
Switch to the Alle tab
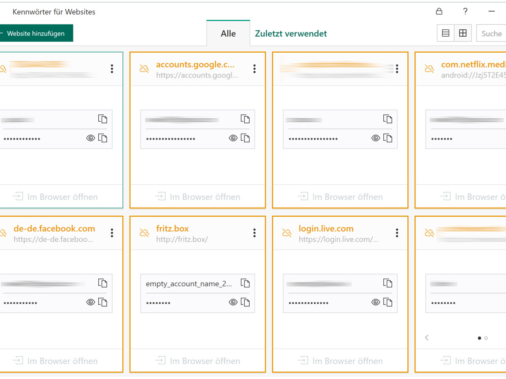click(228, 34)
